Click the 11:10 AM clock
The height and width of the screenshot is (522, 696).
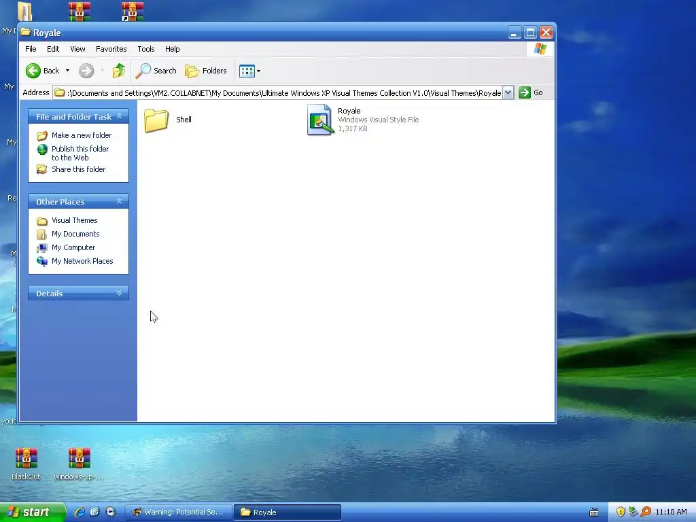[x=671, y=512]
